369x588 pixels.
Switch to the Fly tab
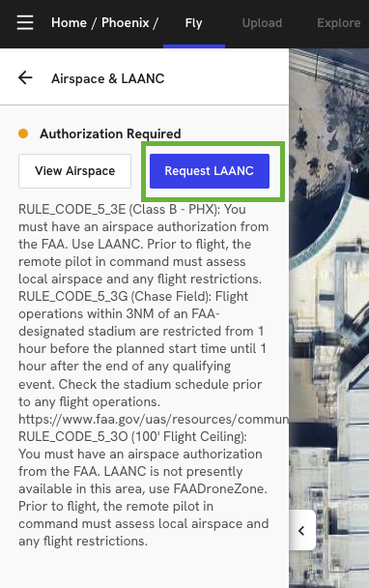coord(194,23)
